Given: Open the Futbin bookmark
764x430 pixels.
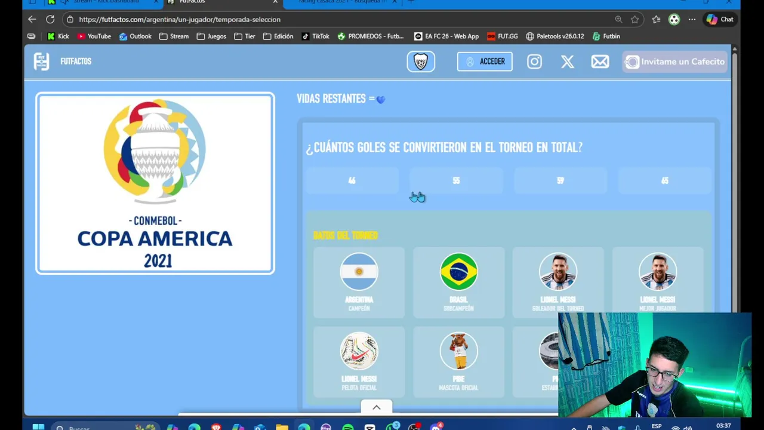Looking at the screenshot, I should (x=606, y=36).
